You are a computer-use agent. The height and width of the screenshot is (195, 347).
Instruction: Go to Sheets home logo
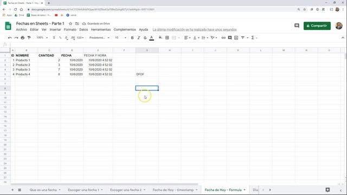(x=8, y=26)
